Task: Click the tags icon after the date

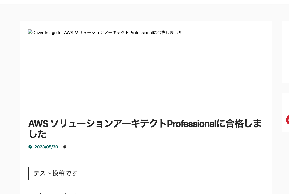Action: 64,147
